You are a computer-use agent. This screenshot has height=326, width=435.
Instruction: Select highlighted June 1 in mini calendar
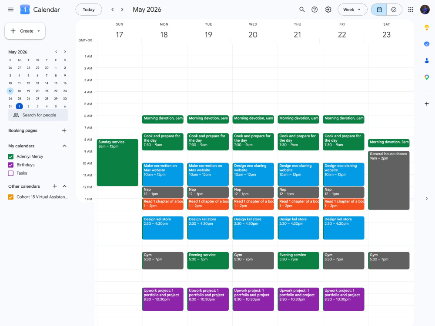click(19, 106)
